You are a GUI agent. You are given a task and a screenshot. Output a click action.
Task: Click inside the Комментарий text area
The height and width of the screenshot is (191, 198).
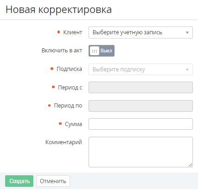pos(141,152)
